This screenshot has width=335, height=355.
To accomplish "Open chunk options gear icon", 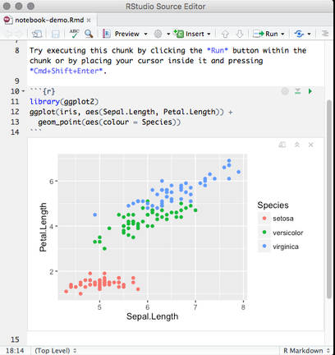I will [x=285, y=91].
